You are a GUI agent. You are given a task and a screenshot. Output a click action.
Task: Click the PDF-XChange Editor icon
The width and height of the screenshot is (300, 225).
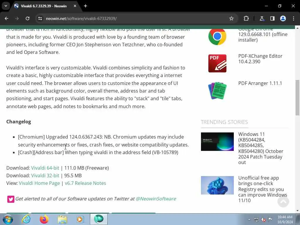(217, 63)
